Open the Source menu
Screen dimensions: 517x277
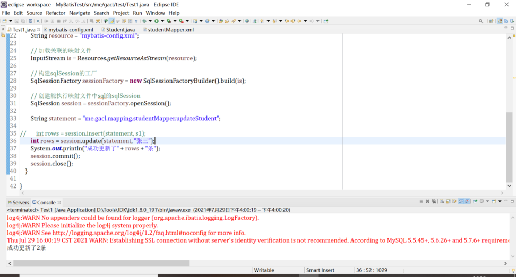(x=35, y=13)
